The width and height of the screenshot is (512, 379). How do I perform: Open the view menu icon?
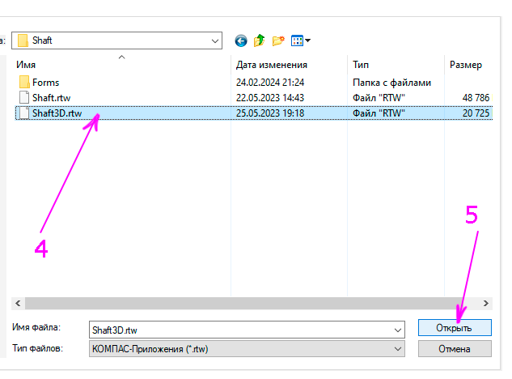[x=301, y=40]
